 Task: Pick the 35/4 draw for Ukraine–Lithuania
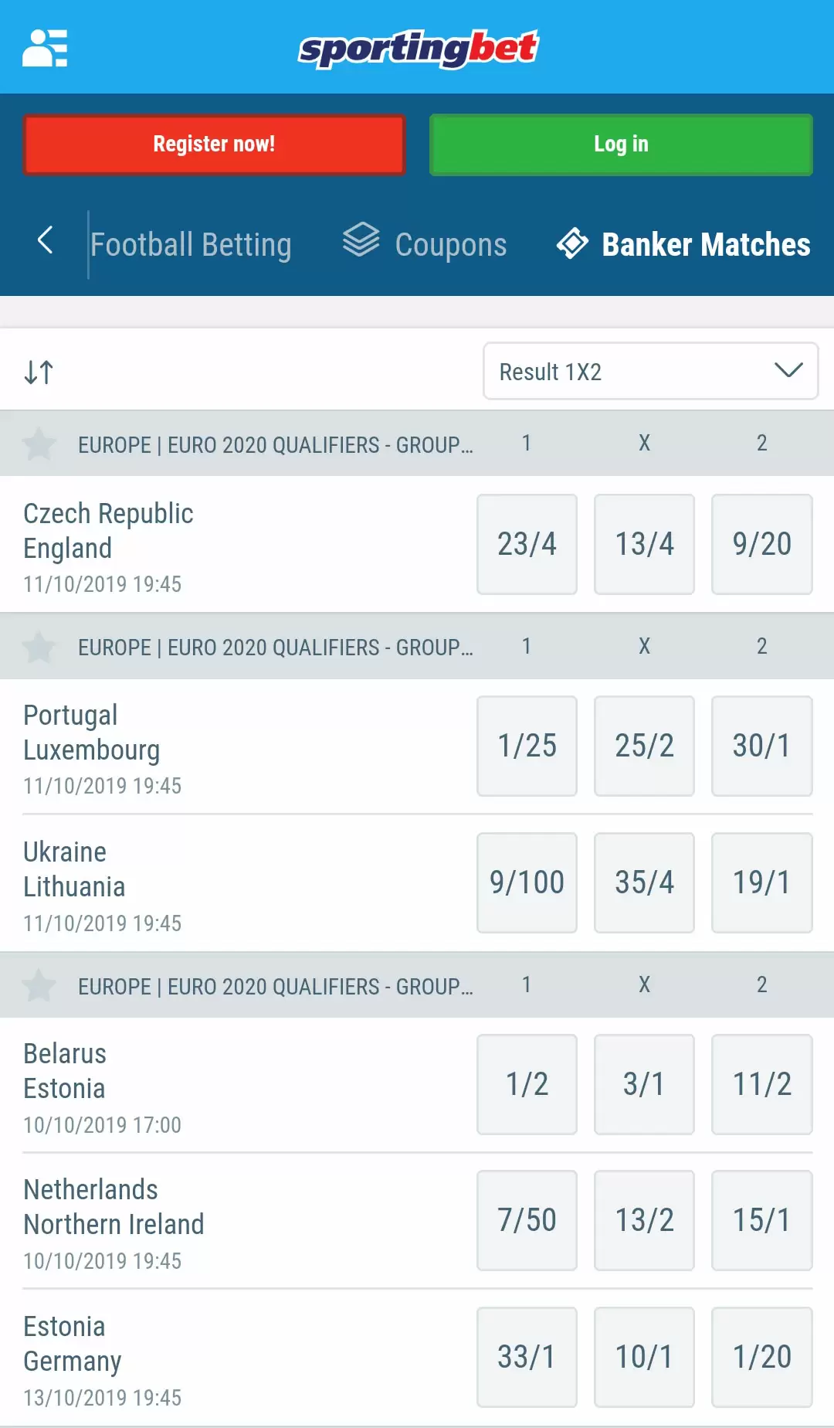644,882
